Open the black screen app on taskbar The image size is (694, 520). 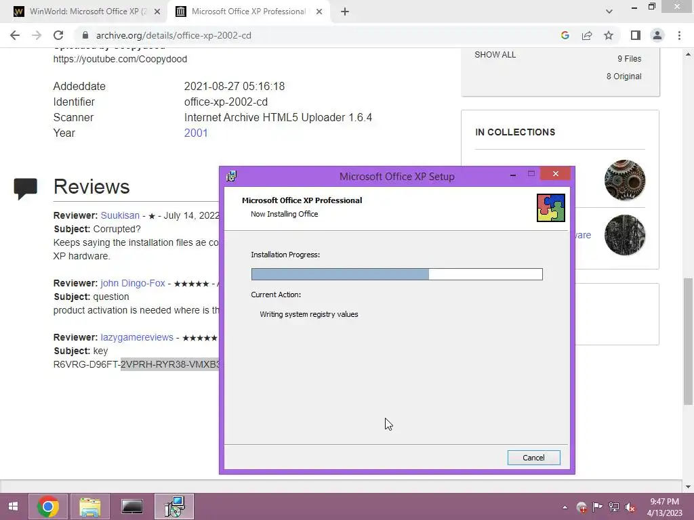coord(132,506)
